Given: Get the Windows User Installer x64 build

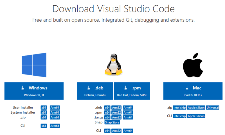Looking at the screenshot, I should [x=44, y=108].
